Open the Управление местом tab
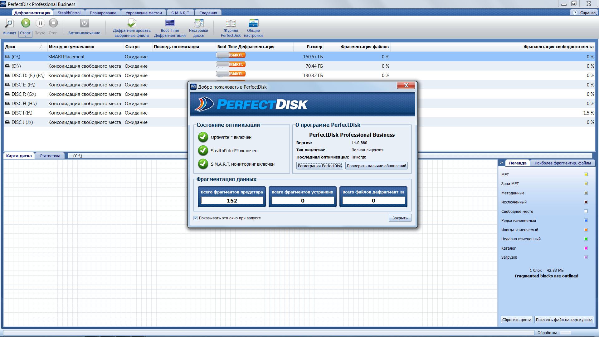The height and width of the screenshot is (337, 599). [144, 13]
